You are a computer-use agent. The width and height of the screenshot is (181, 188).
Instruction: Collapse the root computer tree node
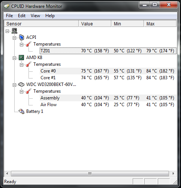[x=7, y=31]
